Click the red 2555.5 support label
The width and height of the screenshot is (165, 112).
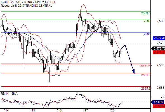[x=146, y=88]
